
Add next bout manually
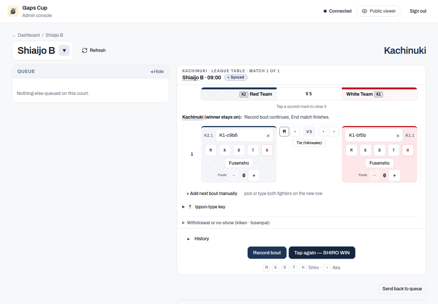click(212, 194)
